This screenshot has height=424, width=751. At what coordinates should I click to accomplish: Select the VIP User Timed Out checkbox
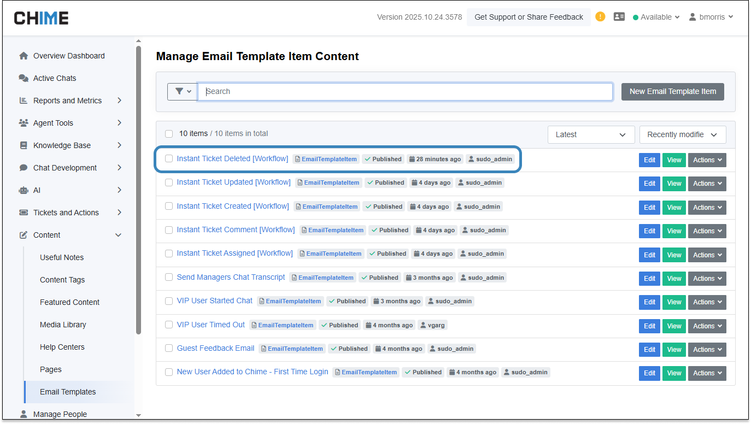coord(169,325)
